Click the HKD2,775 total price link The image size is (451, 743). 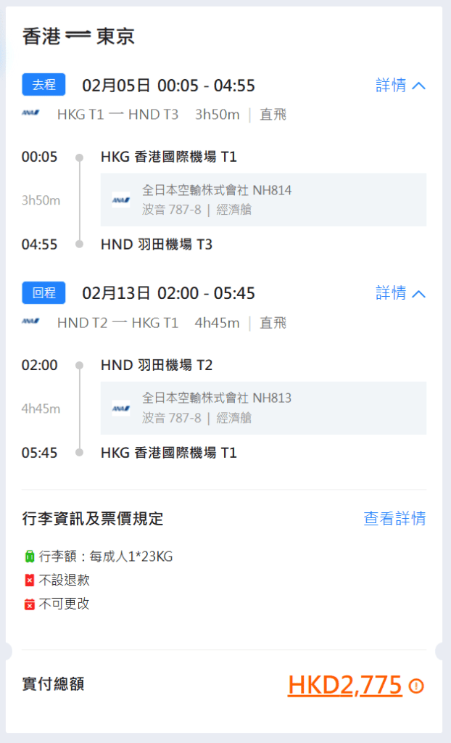click(x=344, y=685)
